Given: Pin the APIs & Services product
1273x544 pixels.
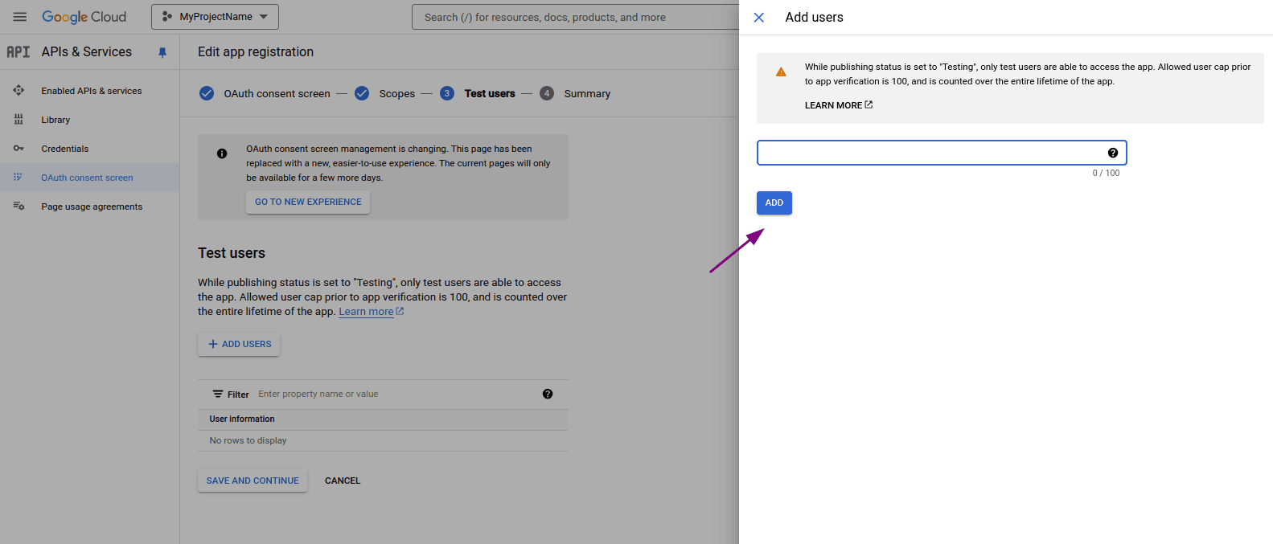Looking at the screenshot, I should 162,52.
